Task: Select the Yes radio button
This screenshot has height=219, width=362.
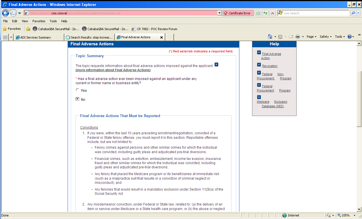Action: click(x=78, y=90)
